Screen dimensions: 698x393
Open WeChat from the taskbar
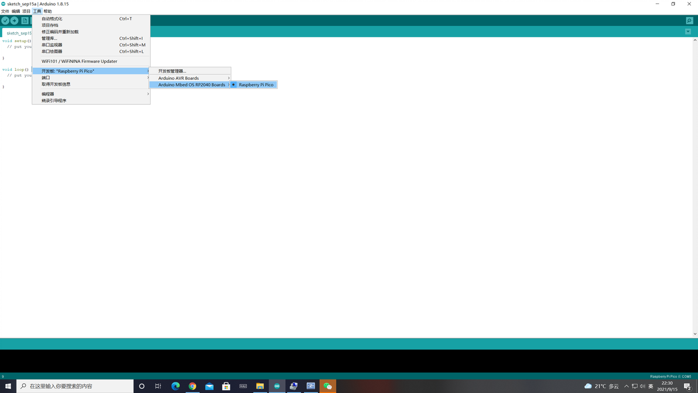(x=328, y=386)
